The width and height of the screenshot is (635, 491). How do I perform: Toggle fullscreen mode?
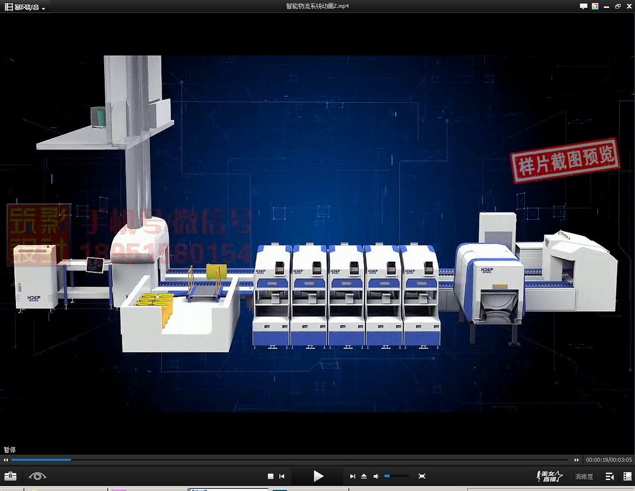pos(422,477)
